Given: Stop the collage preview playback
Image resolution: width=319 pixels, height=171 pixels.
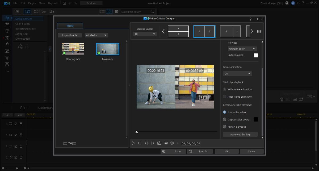Looking at the screenshot, I should point(140,143).
